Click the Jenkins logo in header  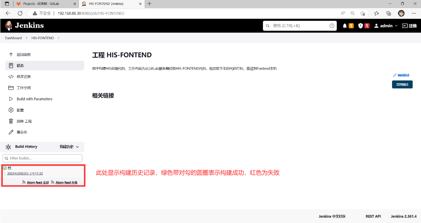24,26
